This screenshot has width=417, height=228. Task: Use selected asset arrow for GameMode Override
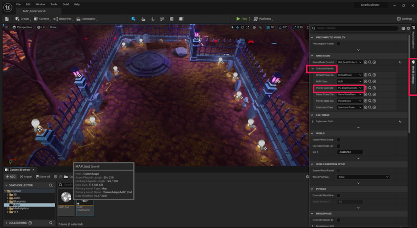click(x=365, y=62)
